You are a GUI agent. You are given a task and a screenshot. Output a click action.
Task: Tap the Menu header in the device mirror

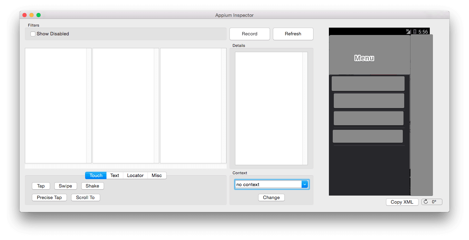[364, 58]
